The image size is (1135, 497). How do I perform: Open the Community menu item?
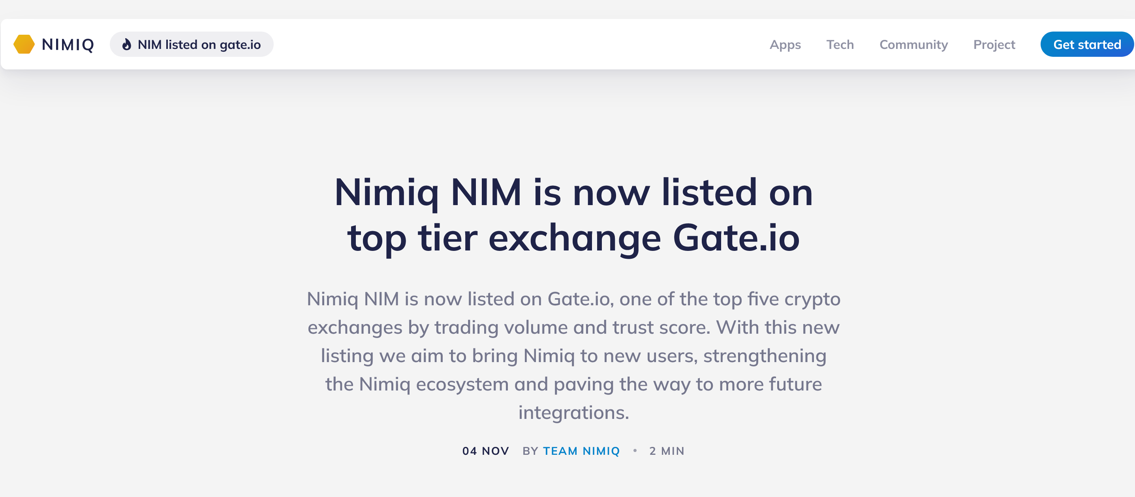click(913, 45)
